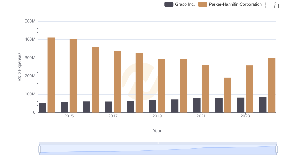Click the 2021 x-axis label

[x=201, y=116]
